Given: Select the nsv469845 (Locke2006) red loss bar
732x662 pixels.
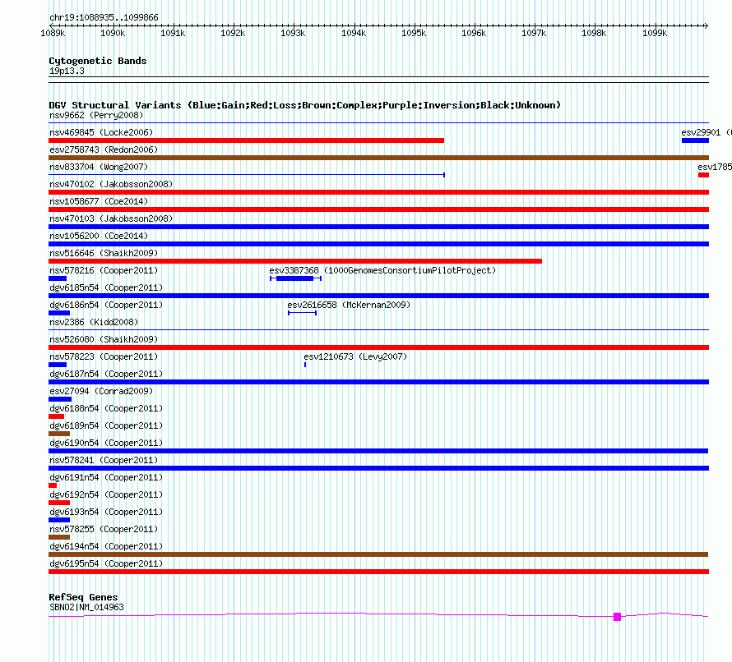Looking at the screenshot, I should click(x=247, y=140).
